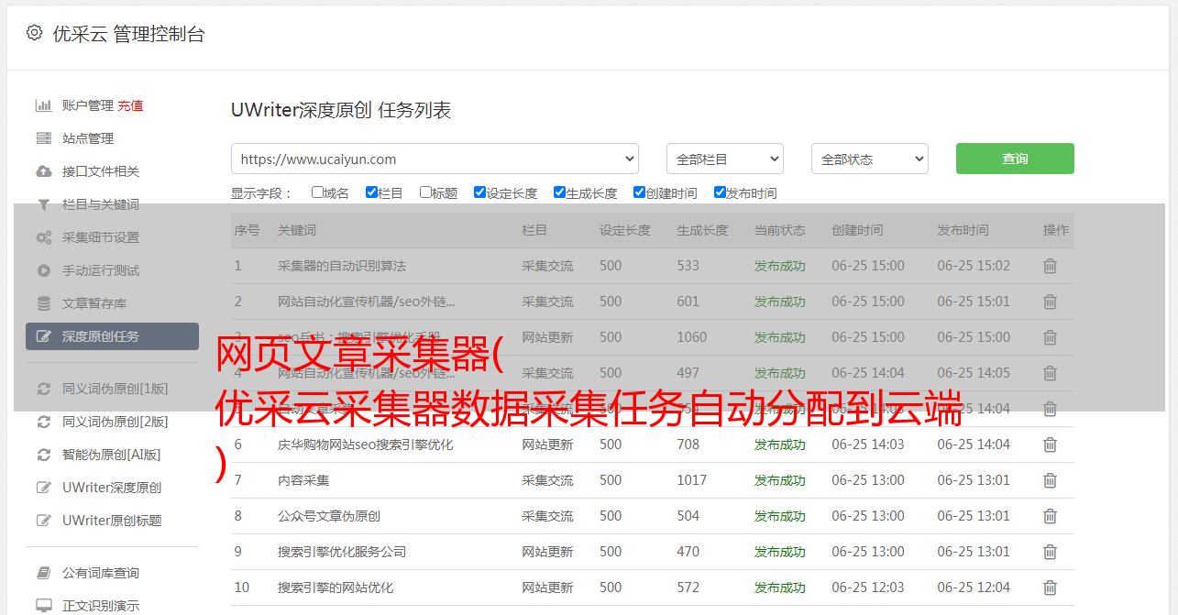This screenshot has width=1178, height=615.
Task: Click the gear icon beside 优采云 管理控制台
Action: coord(34,33)
